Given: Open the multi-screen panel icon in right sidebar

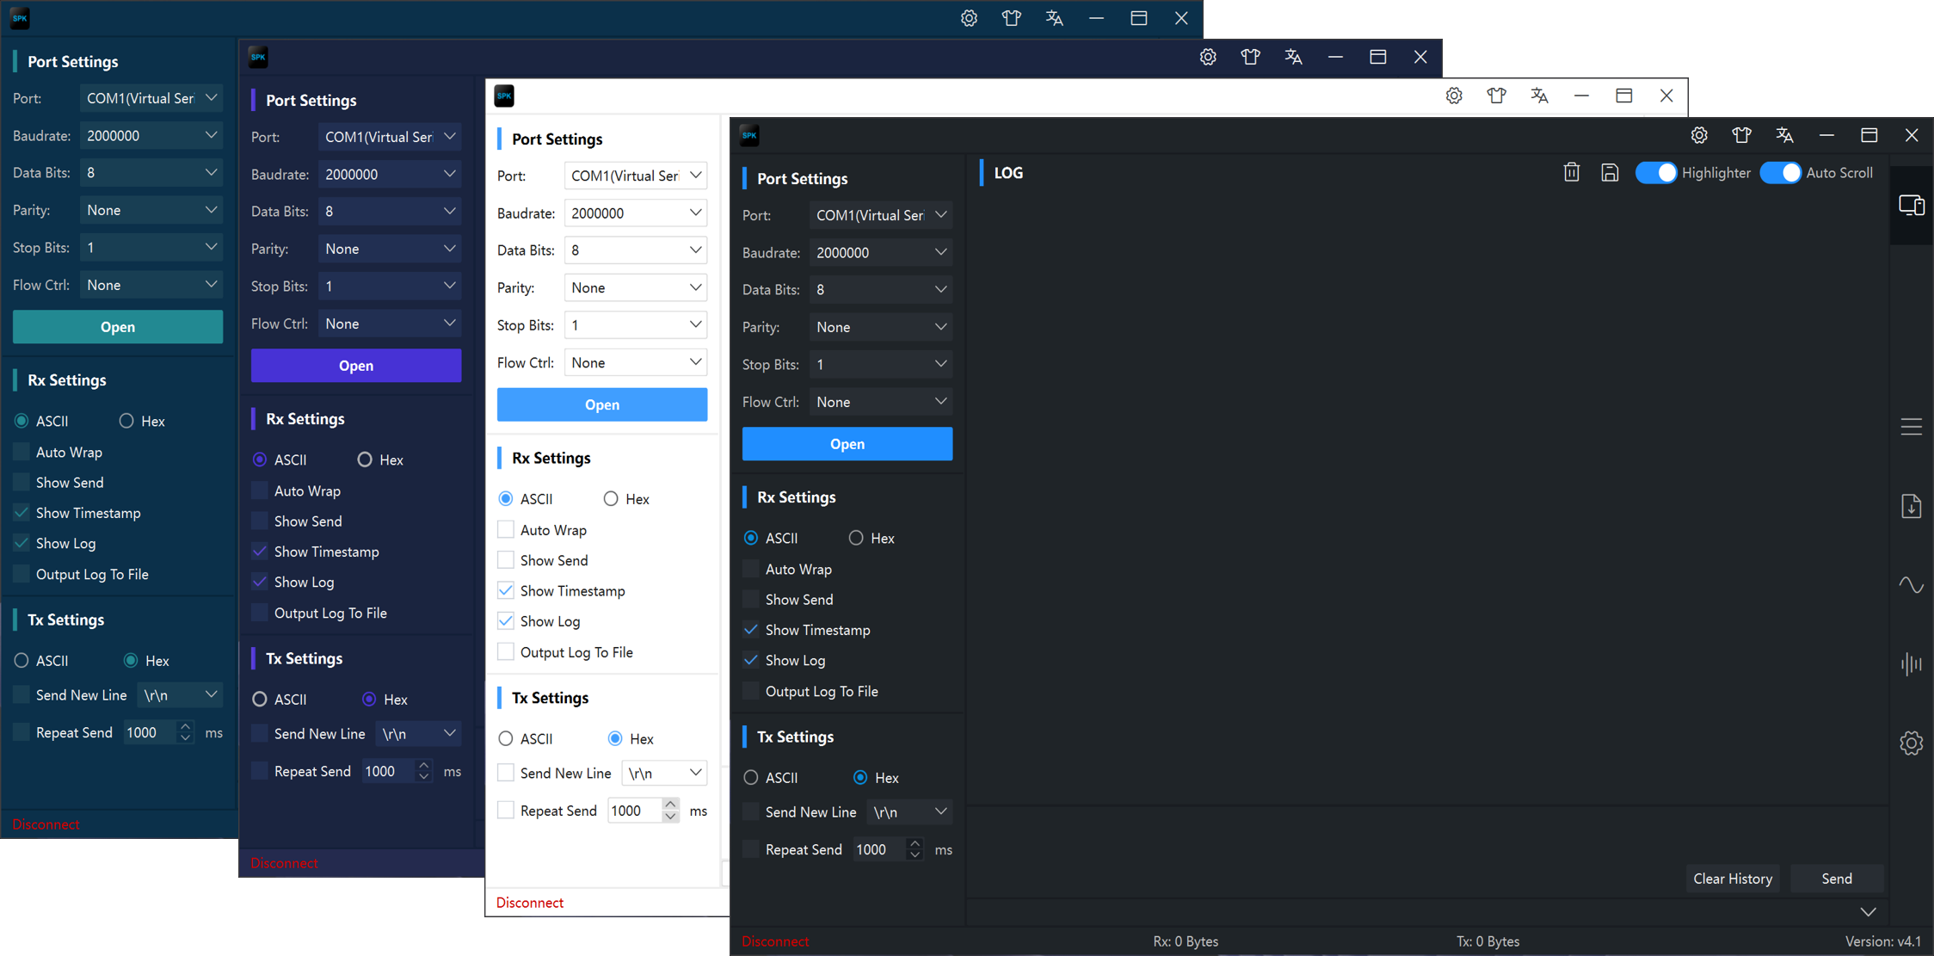Looking at the screenshot, I should (1912, 206).
